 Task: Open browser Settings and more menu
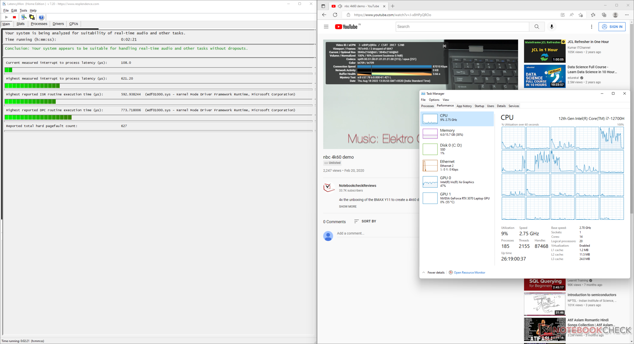pos(627,15)
